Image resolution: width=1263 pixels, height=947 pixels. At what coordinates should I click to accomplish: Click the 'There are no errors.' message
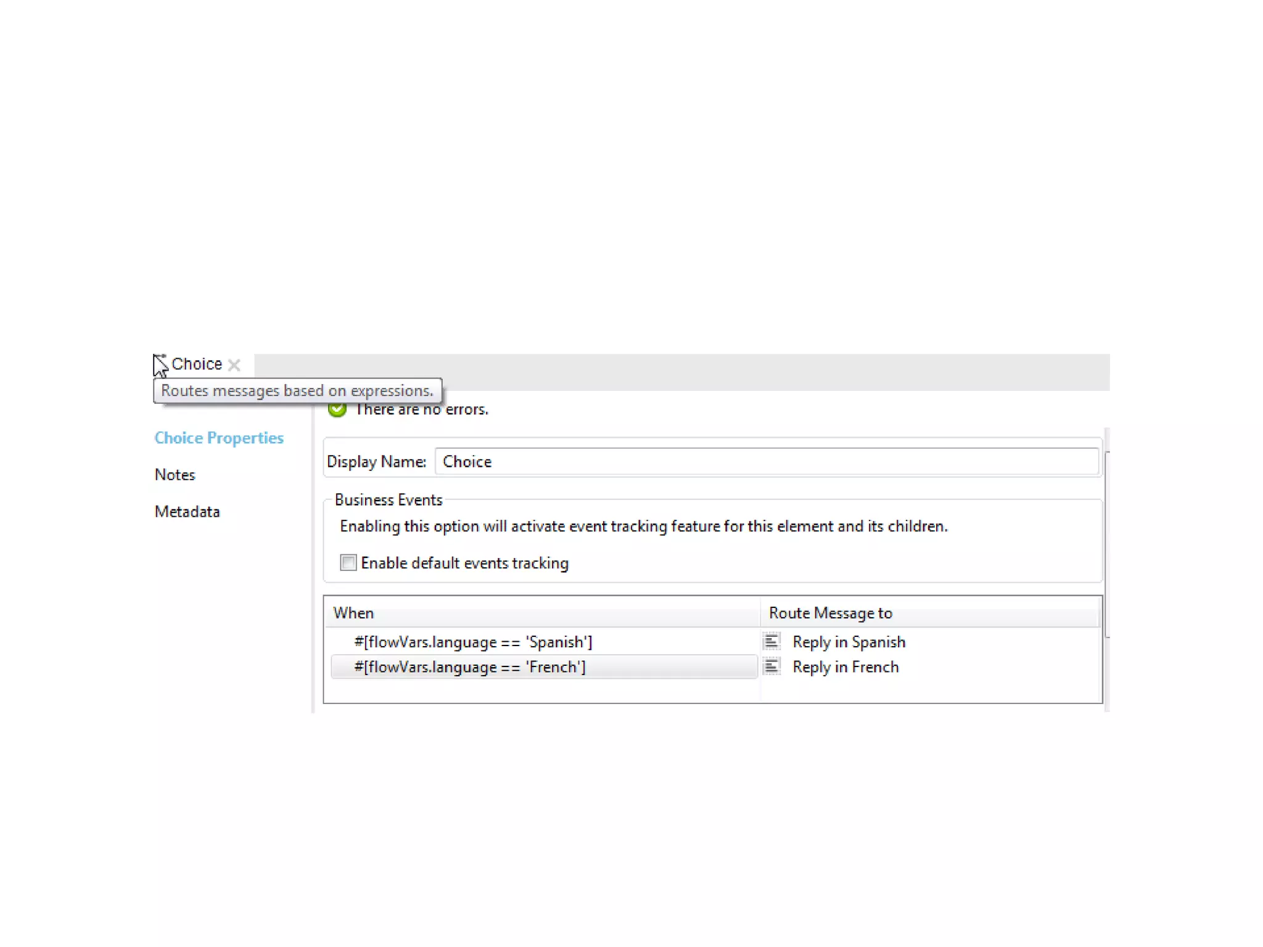[422, 409]
